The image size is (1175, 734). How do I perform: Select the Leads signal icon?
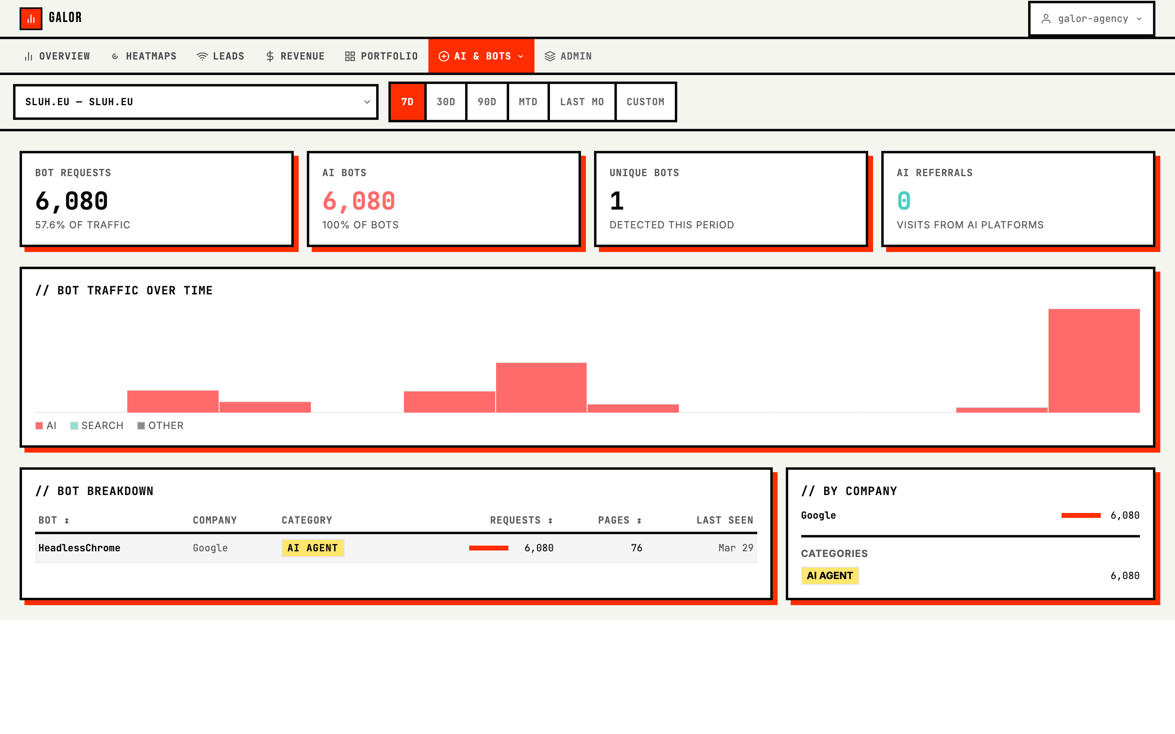coord(202,56)
